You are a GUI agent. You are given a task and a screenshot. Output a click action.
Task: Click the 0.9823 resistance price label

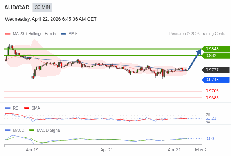(x=216, y=56)
